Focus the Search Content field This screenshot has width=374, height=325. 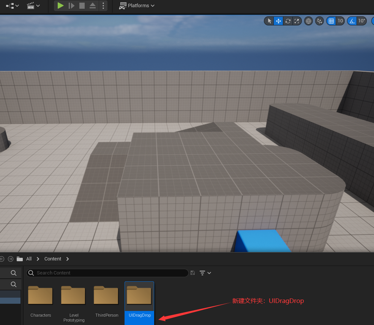pyautogui.click(x=107, y=273)
